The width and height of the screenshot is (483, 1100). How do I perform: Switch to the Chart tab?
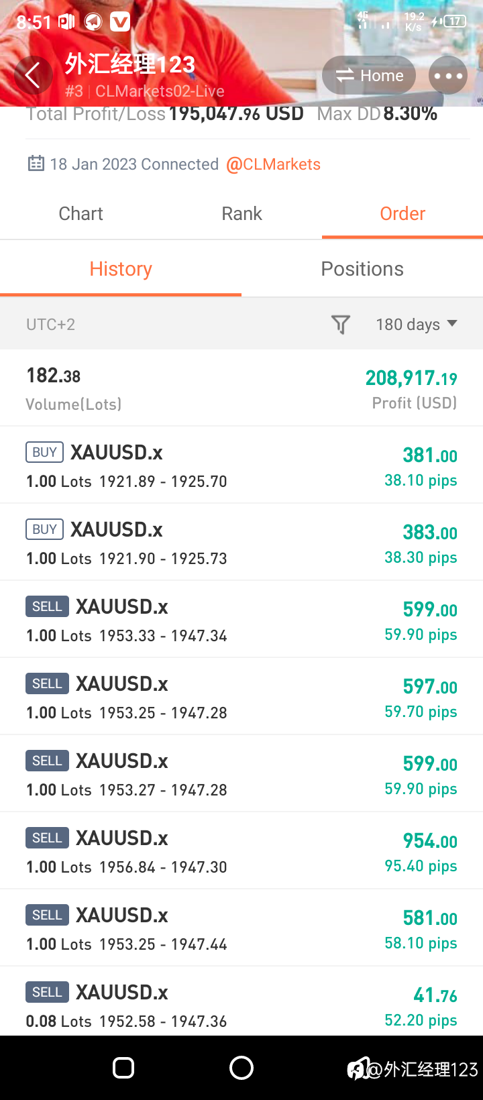click(80, 213)
